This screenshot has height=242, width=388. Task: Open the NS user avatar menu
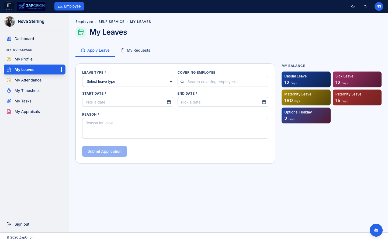[379, 6]
